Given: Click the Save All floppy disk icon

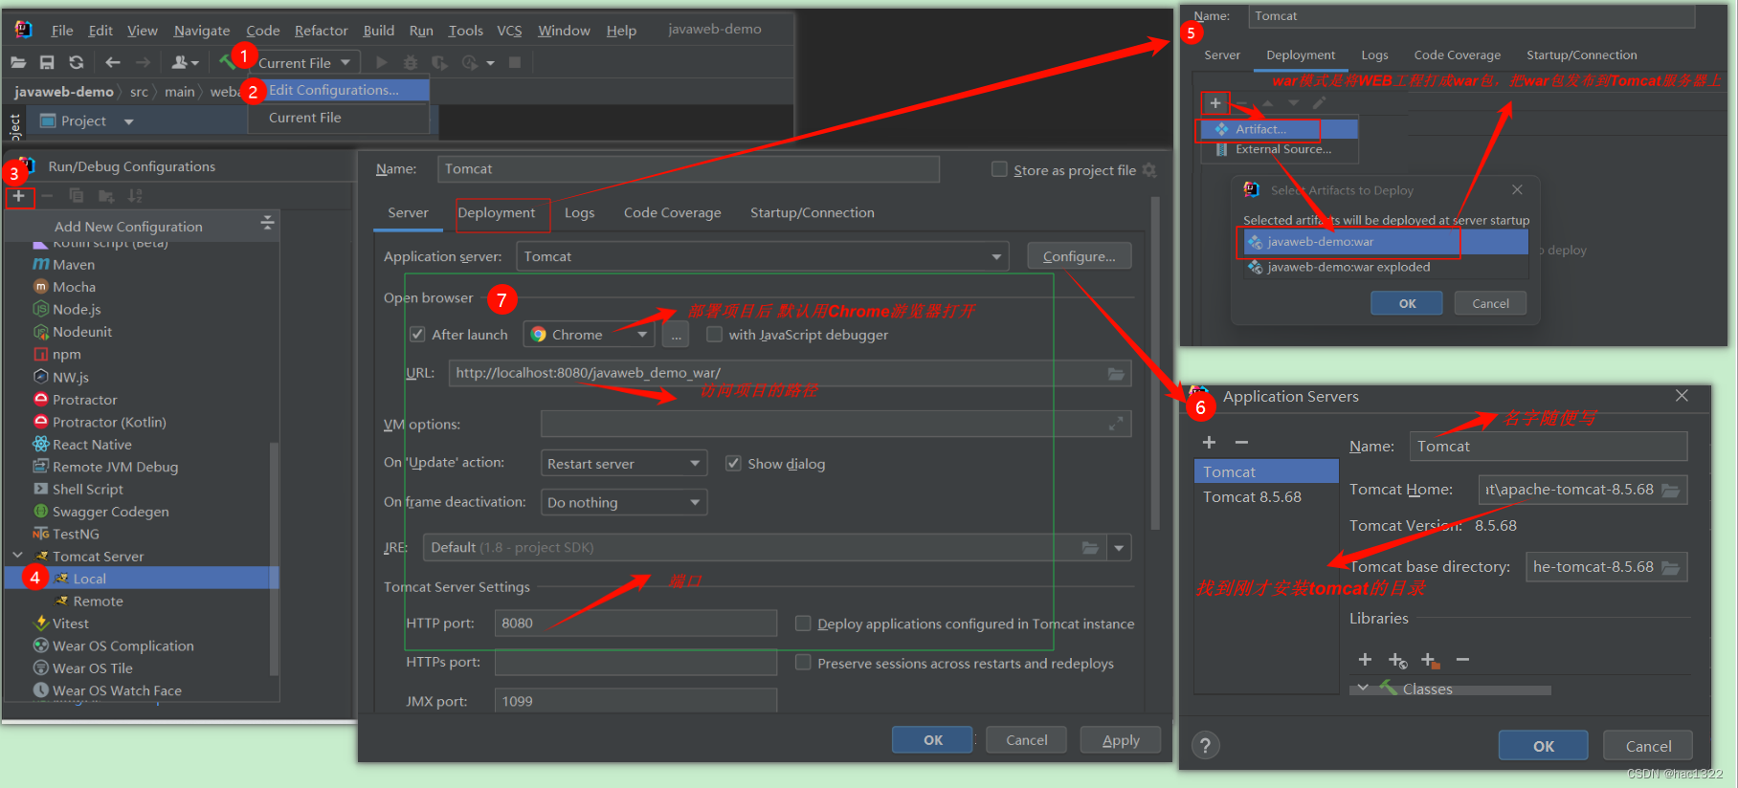Looking at the screenshot, I should pyautogui.click(x=47, y=62).
